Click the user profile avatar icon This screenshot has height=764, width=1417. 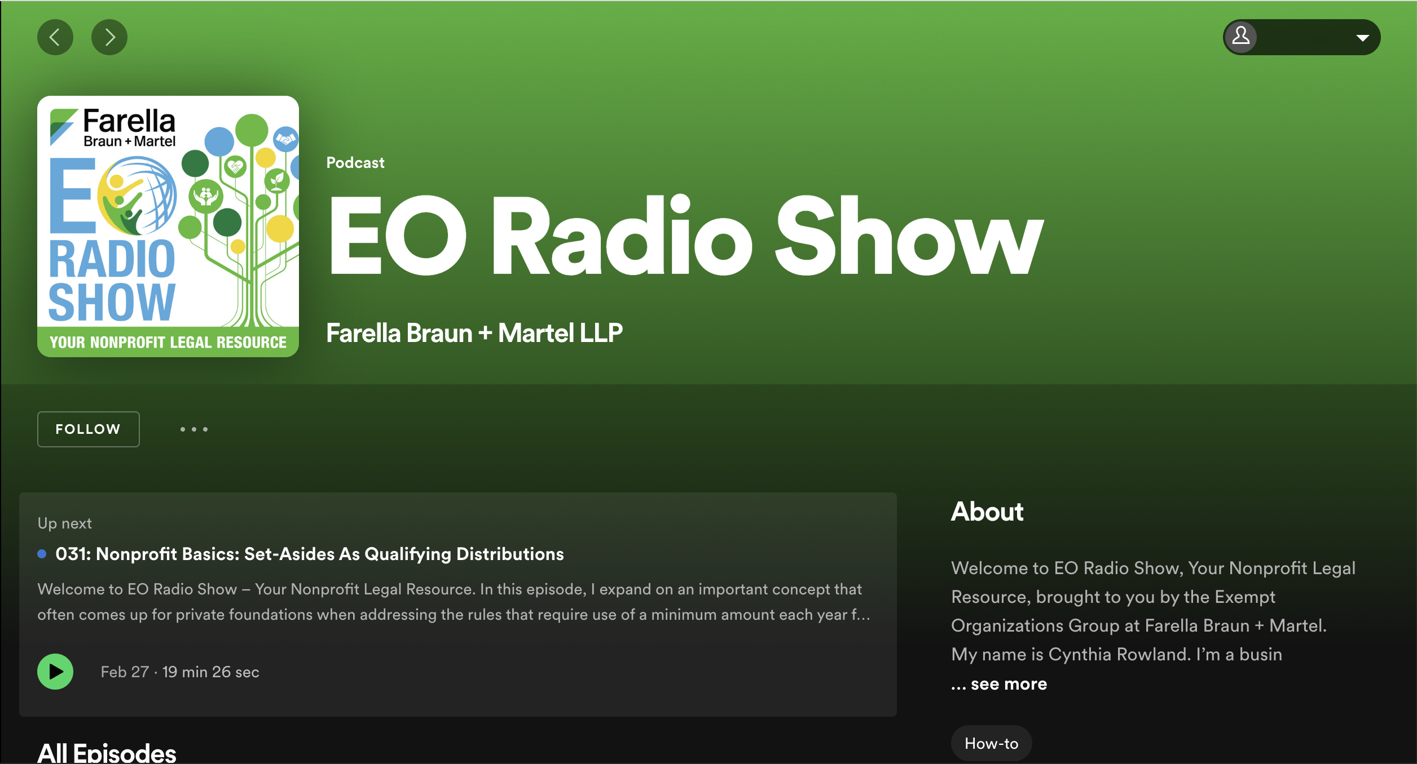1241,37
